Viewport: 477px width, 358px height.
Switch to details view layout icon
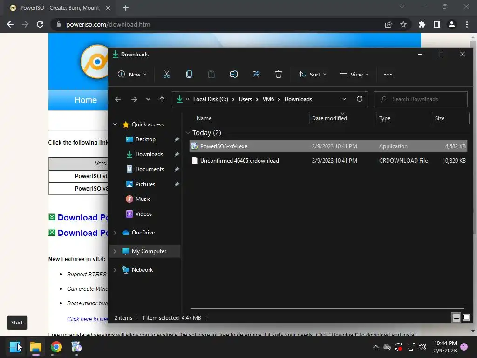pos(456,318)
